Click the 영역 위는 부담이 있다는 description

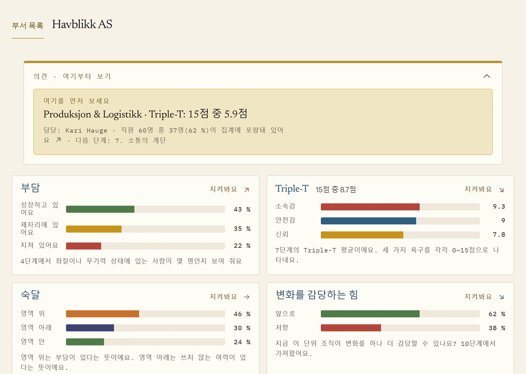(134, 363)
